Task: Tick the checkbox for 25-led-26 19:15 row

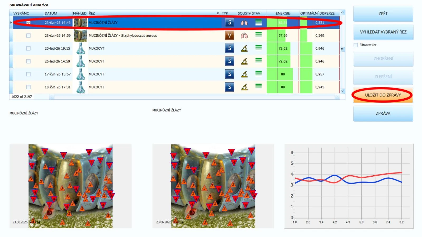Action: coord(29,48)
